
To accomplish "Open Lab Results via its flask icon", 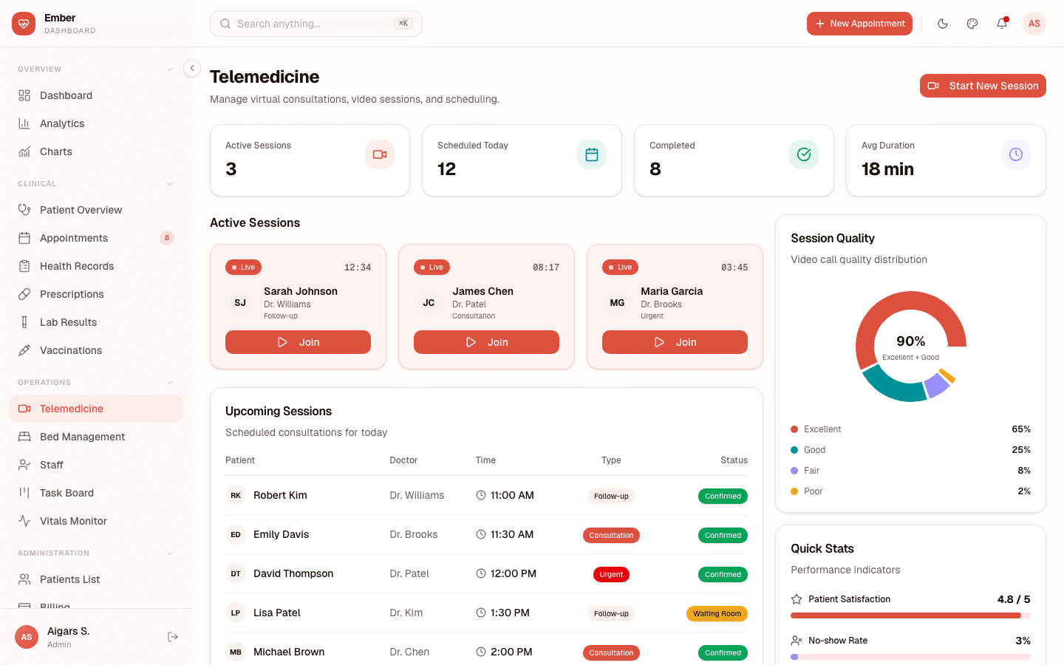I will [x=24, y=322].
